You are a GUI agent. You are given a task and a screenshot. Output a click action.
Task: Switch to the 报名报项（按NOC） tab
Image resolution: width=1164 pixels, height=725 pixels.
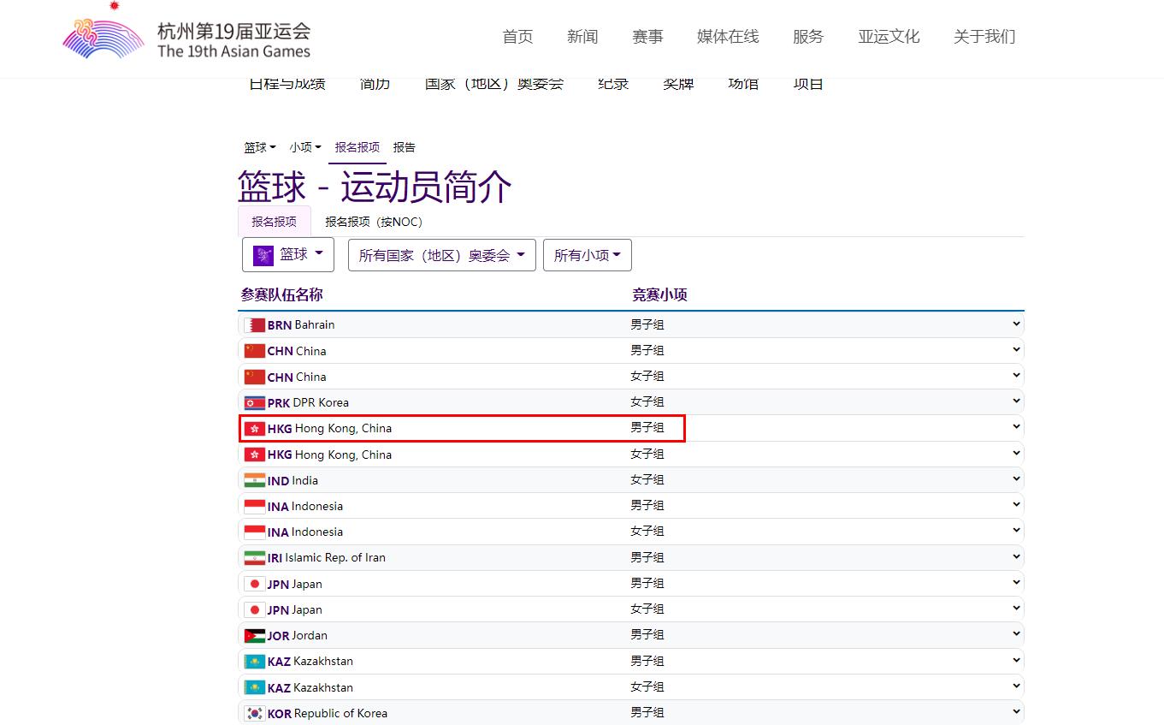point(374,222)
